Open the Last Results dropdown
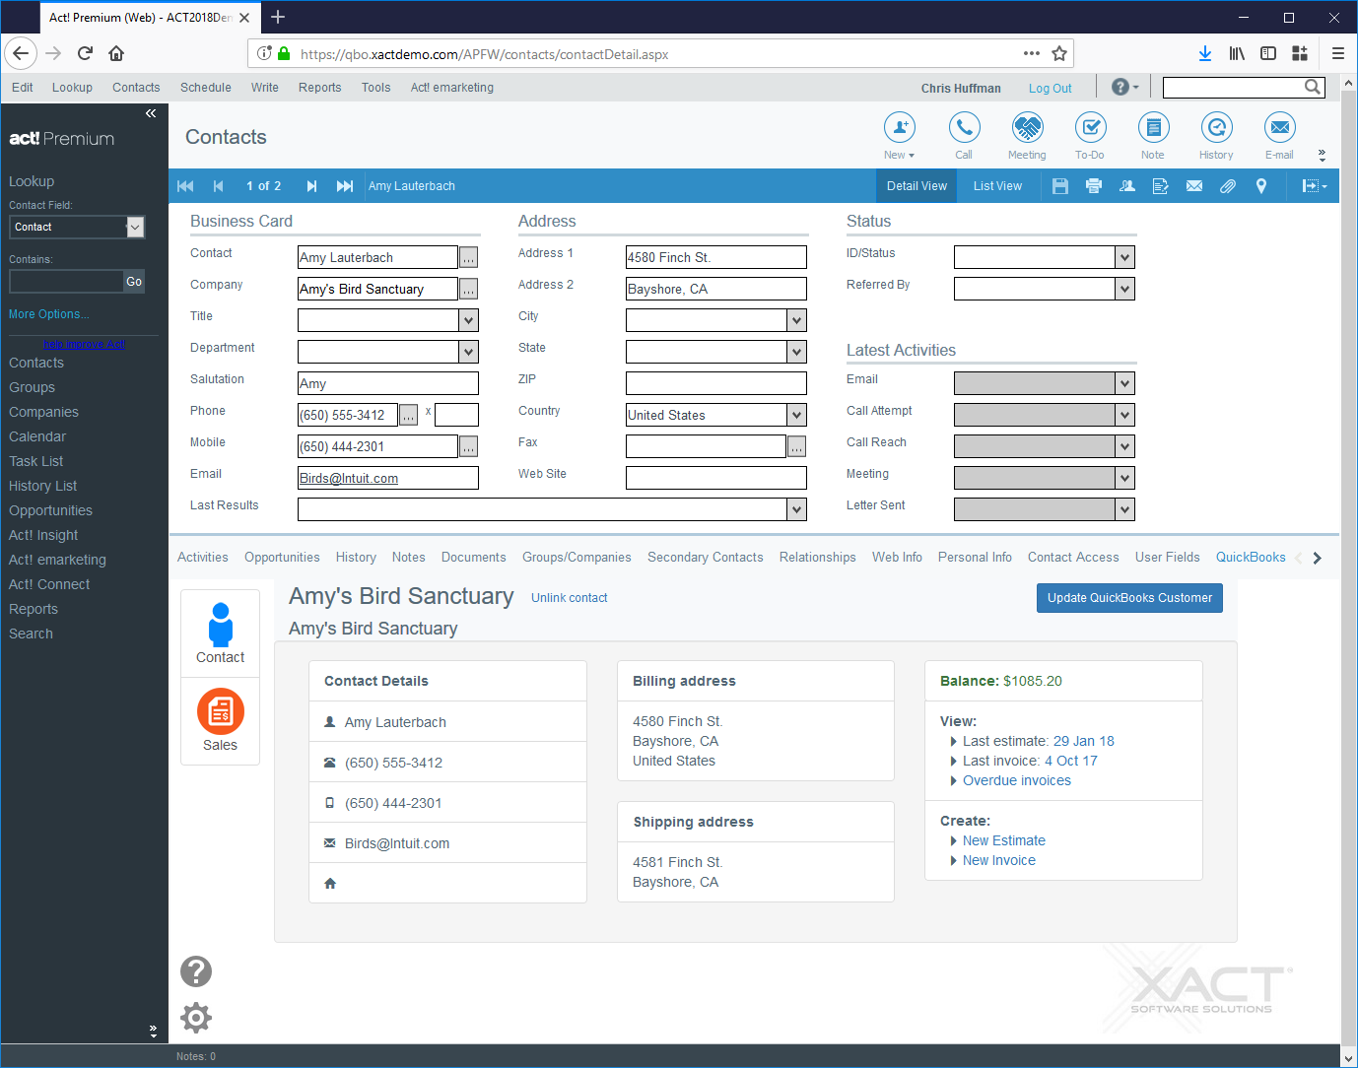This screenshot has height=1068, width=1358. (797, 509)
